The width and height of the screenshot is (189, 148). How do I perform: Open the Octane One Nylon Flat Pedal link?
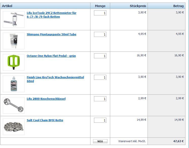[x=51, y=56]
